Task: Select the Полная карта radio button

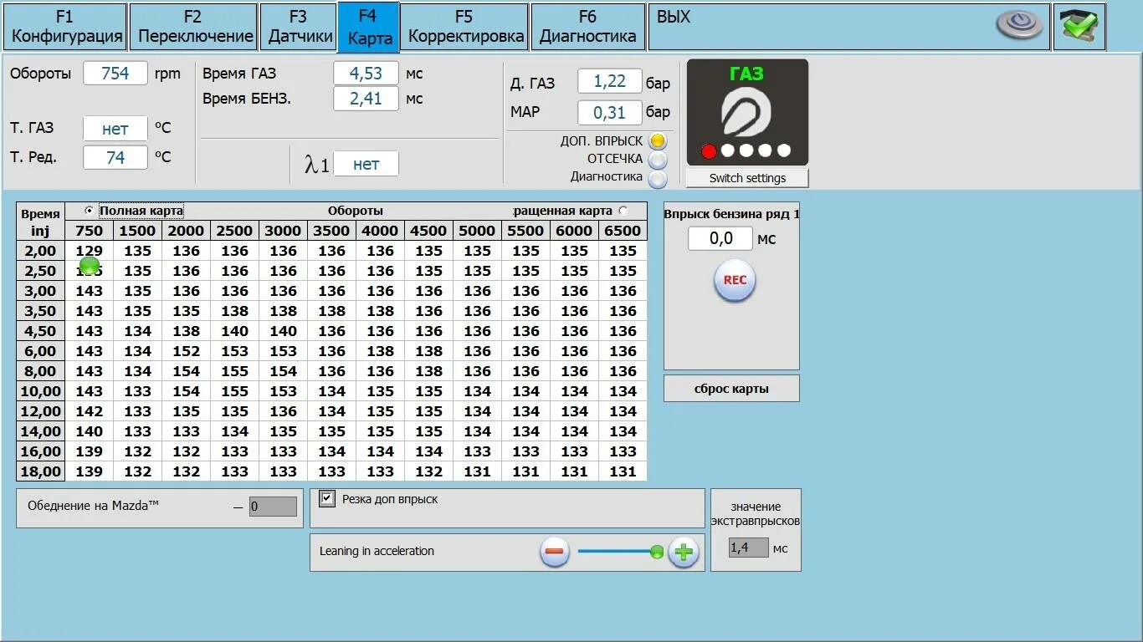Action: tap(90, 211)
